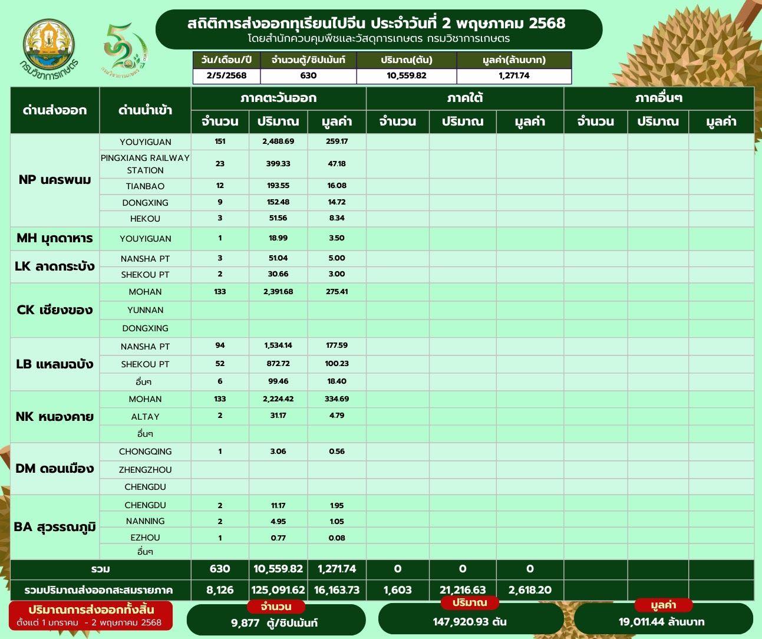Click total shipments value 630 in summary header

308,75
